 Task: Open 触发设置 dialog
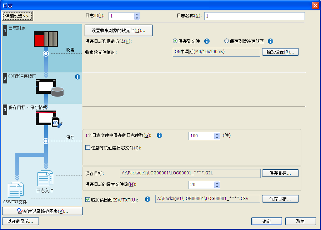tap(280, 52)
